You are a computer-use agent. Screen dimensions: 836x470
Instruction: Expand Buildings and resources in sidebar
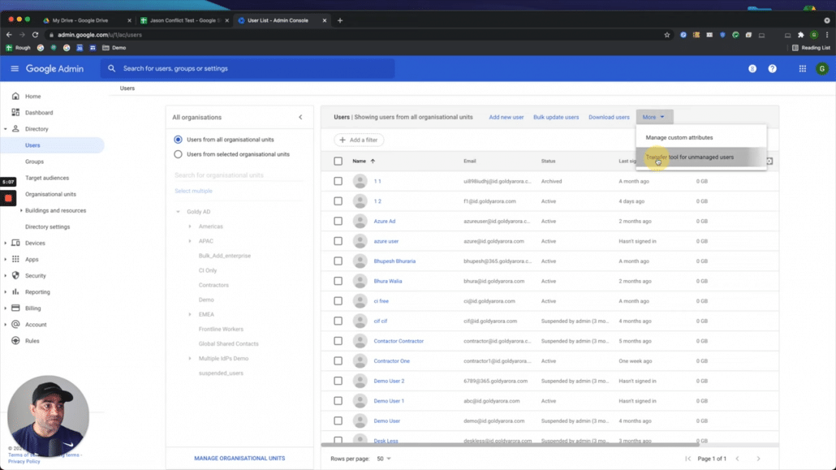[21, 210]
